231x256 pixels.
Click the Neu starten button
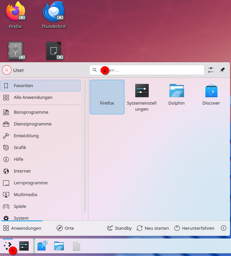(x=153, y=228)
